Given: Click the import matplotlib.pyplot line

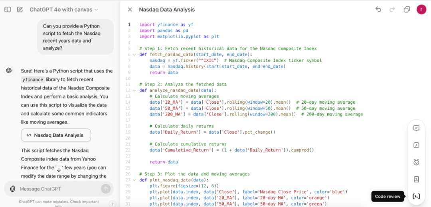Looking at the screenshot, I should pyautogui.click(x=179, y=37).
